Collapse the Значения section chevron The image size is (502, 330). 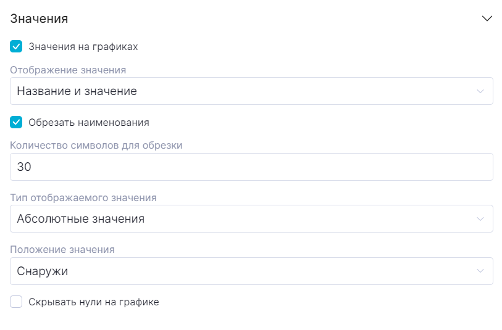(x=487, y=19)
